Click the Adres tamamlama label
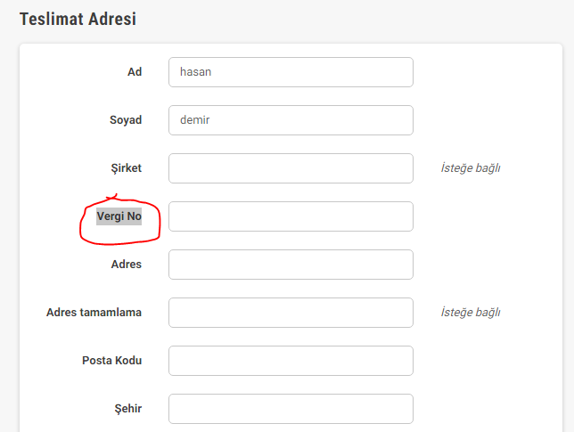 [x=94, y=313]
